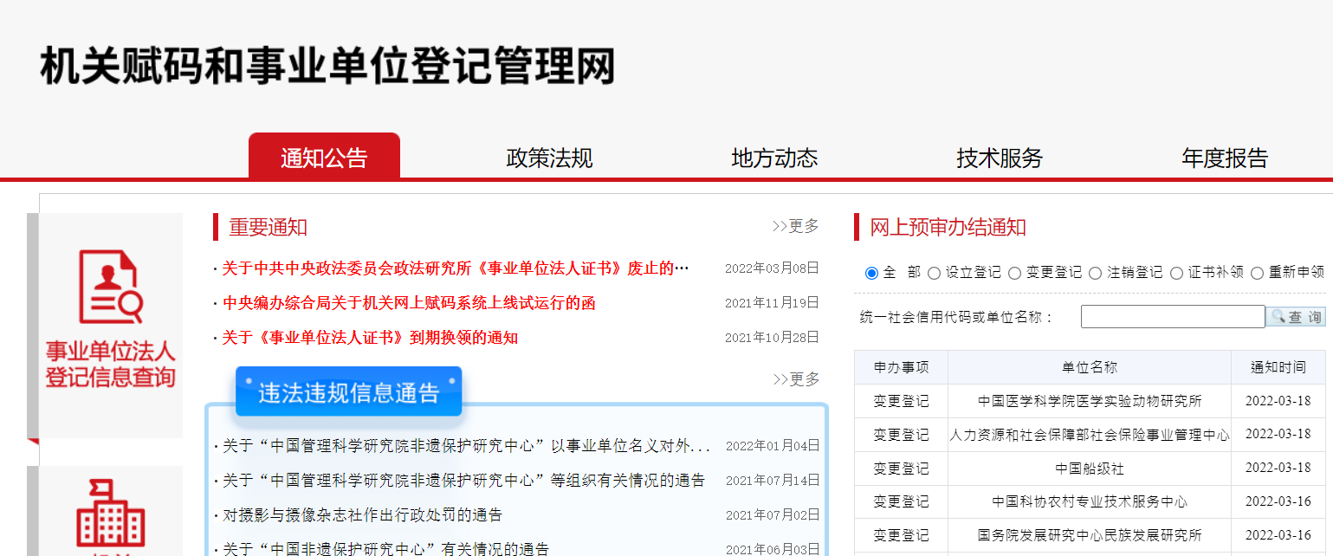Click the 单位名称 column header
The width and height of the screenshot is (1333, 556).
[1090, 367]
